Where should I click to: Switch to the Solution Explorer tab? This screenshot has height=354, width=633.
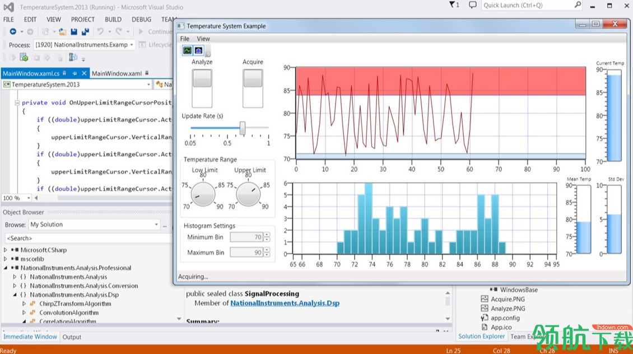481,336
